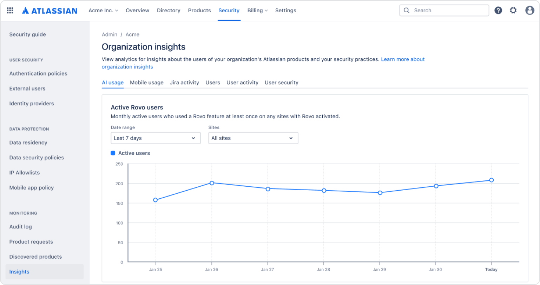
Task: Open Authentication policies in sidebar
Action: (38, 73)
